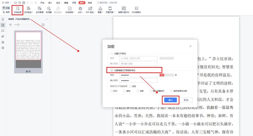Open the thumbnail panel icon in left sidebar
Image resolution: width=253 pixels, height=136 pixels.
[3, 25]
